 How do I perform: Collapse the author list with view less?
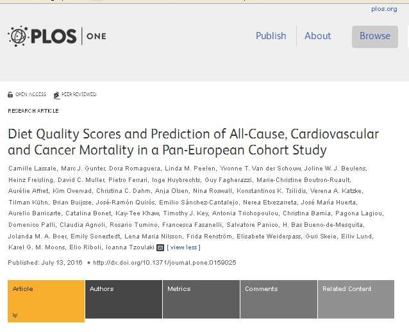pyautogui.click(x=183, y=247)
